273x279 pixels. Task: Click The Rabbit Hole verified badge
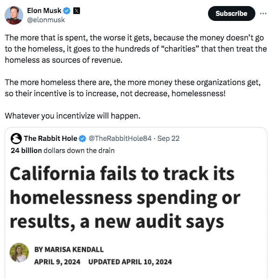[x=83, y=139]
